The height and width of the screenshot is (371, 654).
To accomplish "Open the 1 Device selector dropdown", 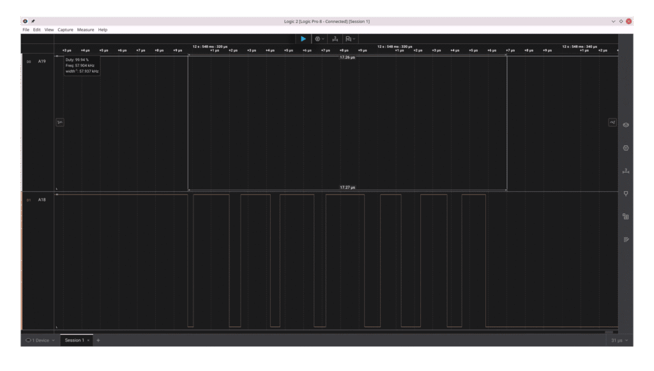I will 40,340.
